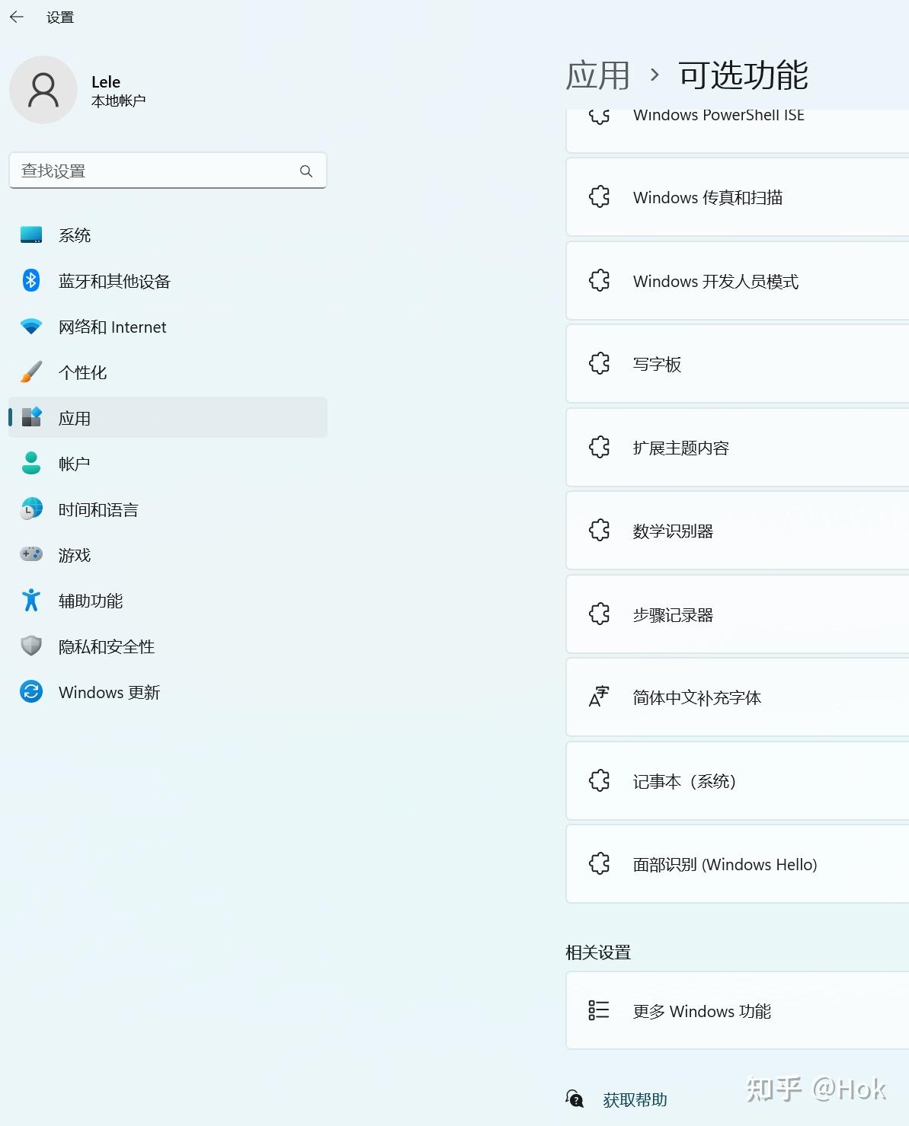Click the 时间和语言 clock icon
Viewport: 909px width, 1126px height.
tap(30, 509)
